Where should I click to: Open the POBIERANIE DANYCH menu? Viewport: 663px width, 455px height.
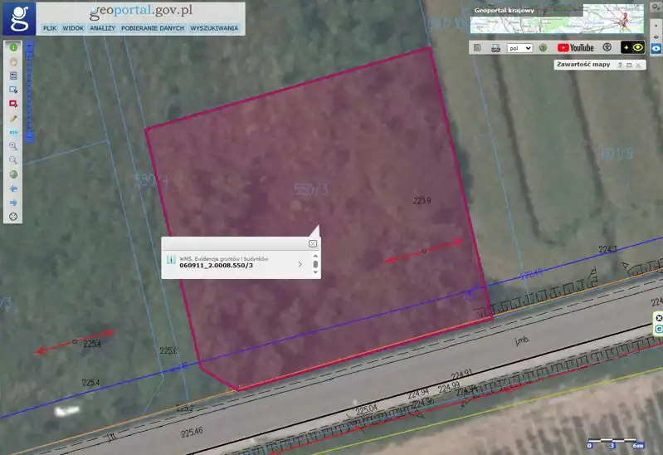153,28
